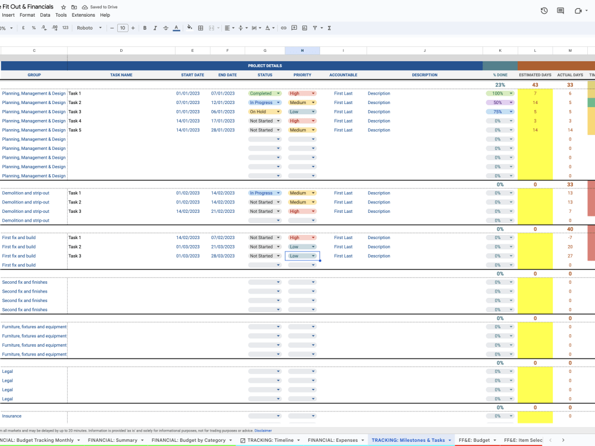Open the functions (Σ) menu
Image resolution: width=595 pixels, height=446 pixels.
329,27
